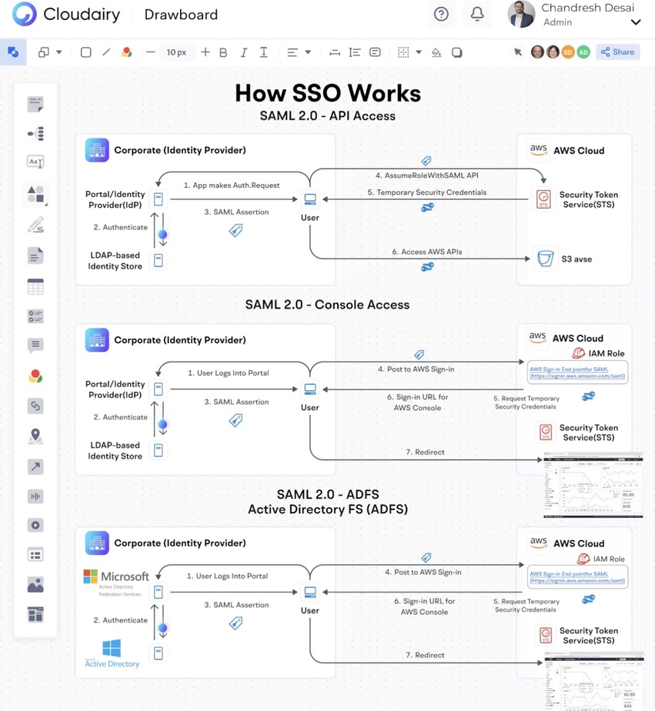The height and width of the screenshot is (711, 655).
Task: Click the rectangle shape toolbar icon
Action: coord(85,52)
